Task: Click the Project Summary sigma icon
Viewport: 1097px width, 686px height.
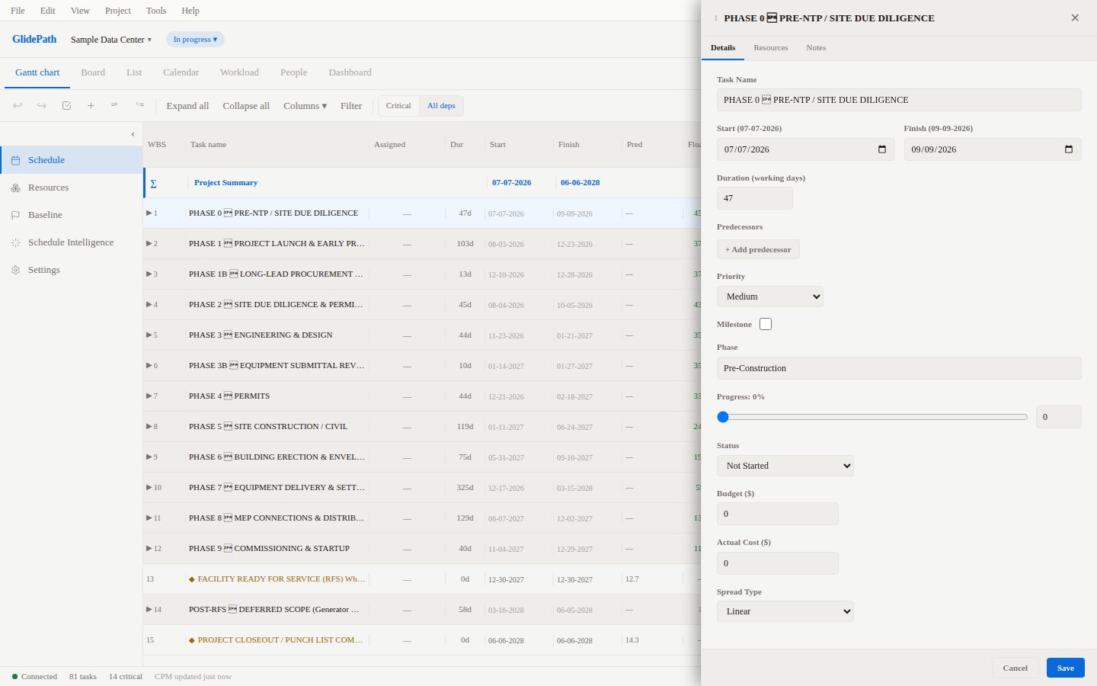Action: (153, 183)
